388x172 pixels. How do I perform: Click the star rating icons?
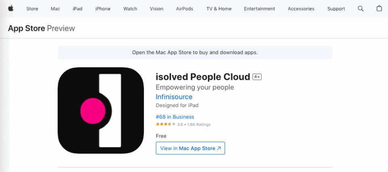(x=165, y=124)
